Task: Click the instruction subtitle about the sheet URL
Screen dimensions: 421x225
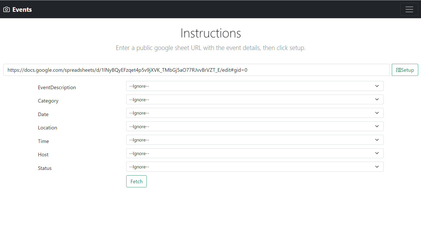Action: (x=210, y=48)
